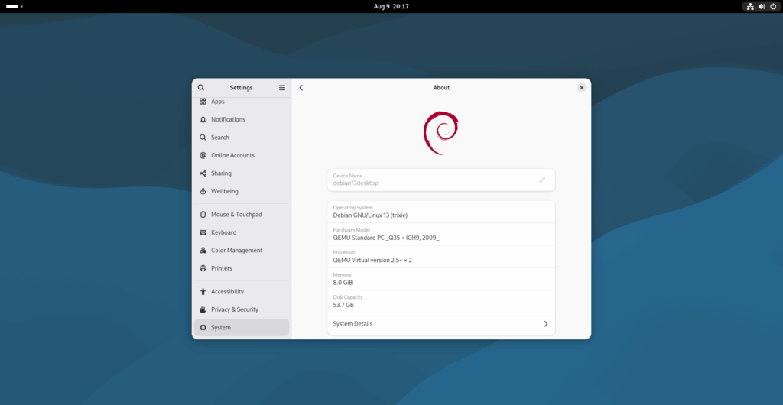The height and width of the screenshot is (405, 783).
Task: Click the QEMU Virtual version 2.5+ processor text
Action: pyautogui.click(x=372, y=261)
